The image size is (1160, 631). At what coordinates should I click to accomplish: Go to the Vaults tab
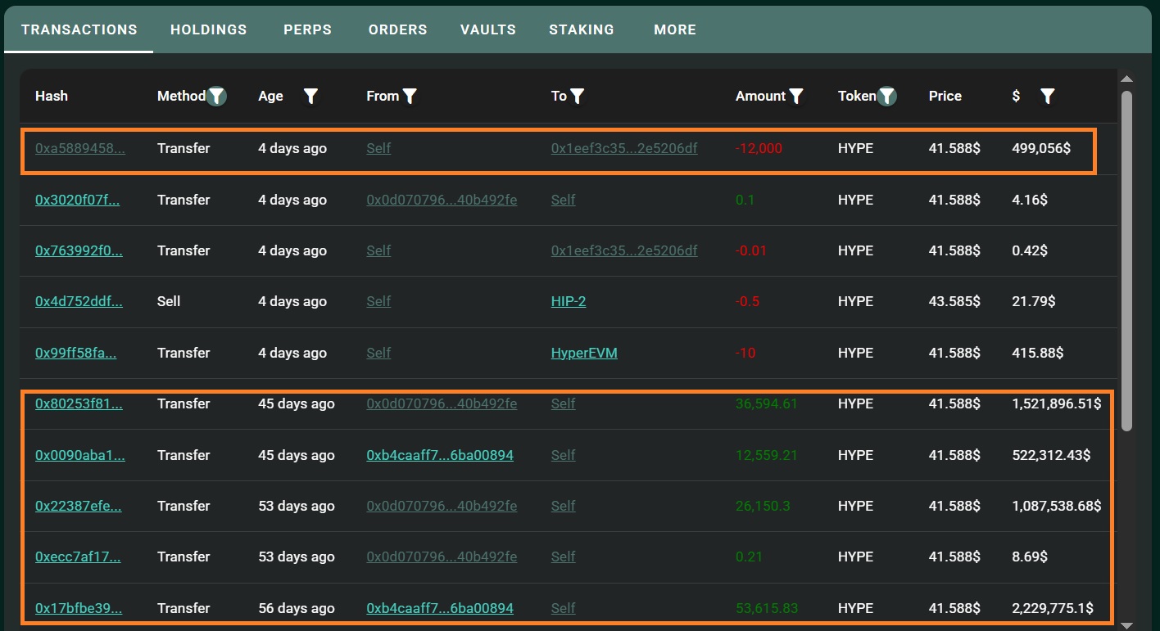click(488, 29)
